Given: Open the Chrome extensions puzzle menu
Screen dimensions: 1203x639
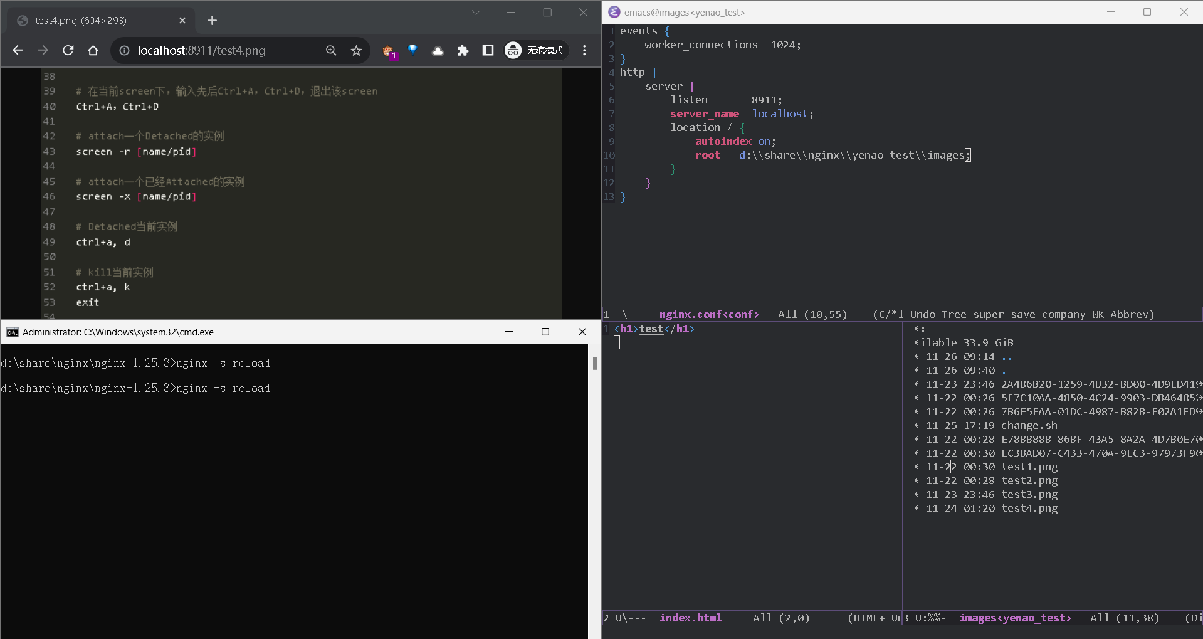Looking at the screenshot, I should point(463,50).
